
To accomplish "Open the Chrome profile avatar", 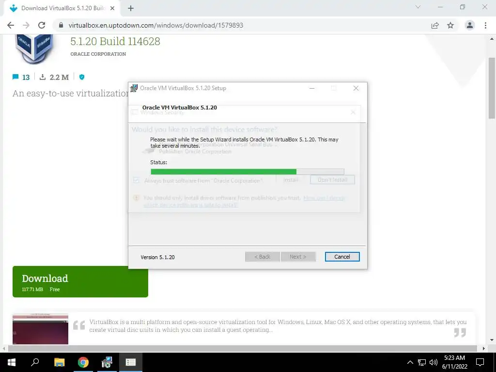I will pos(470,25).
